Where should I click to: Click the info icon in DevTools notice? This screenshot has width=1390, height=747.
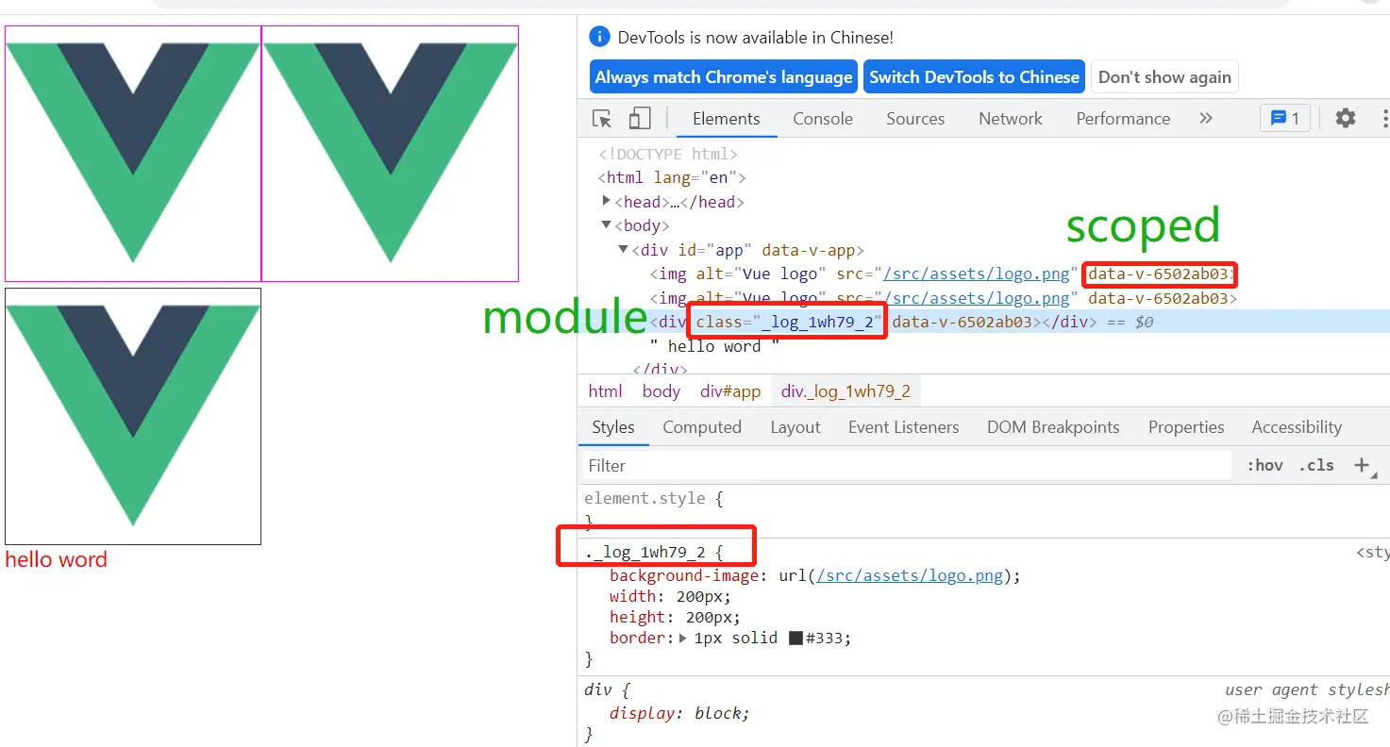[x=599, y=37]
